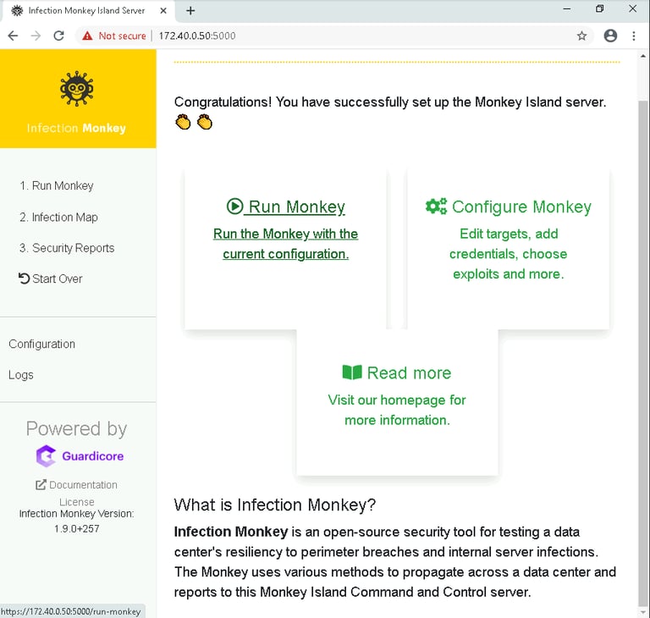The height and width of the screenshot is (618, 650).
Task: Click the Start Over undo arrow icon
Action: pyautogui.click(x=24, y=279)
